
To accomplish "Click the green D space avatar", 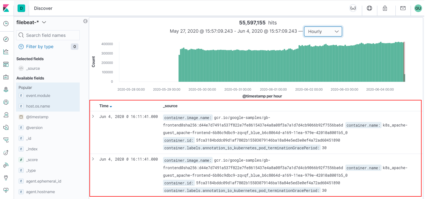I will coord(21,8).
